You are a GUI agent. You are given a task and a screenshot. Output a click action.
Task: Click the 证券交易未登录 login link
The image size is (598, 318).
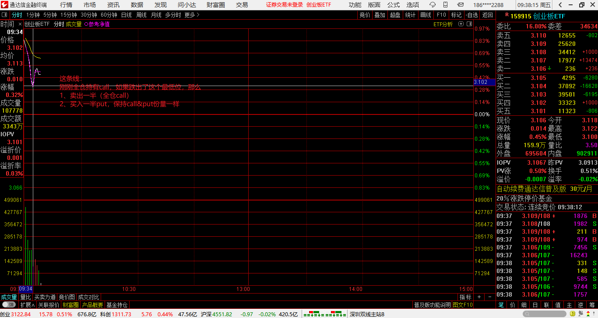coord(285,5)
